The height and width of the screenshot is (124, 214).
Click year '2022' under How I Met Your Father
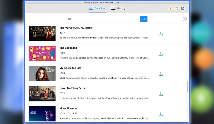(x=62, y=93)
